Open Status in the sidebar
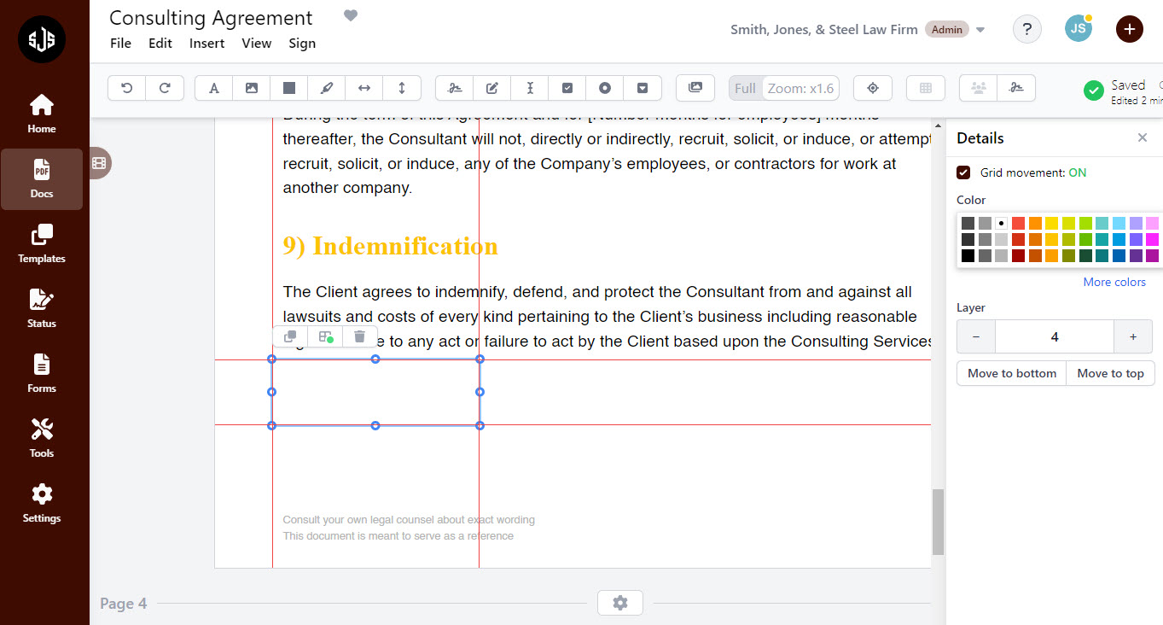The image size is (1163, 625). point(42,309)
